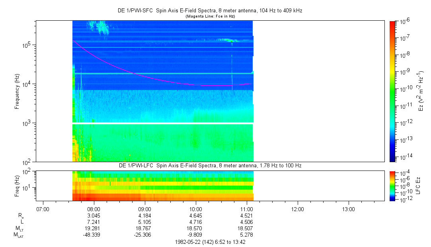Click the L value 7.241
The height and width of the screenshot is (247, 431).
(94, 222)
